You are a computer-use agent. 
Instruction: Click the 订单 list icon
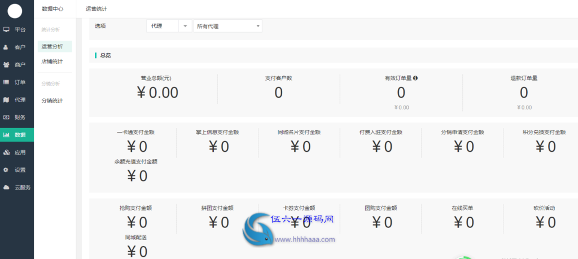coord(6,82)
